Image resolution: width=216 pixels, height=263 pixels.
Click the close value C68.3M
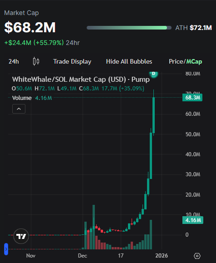click(x=89, y=89)
